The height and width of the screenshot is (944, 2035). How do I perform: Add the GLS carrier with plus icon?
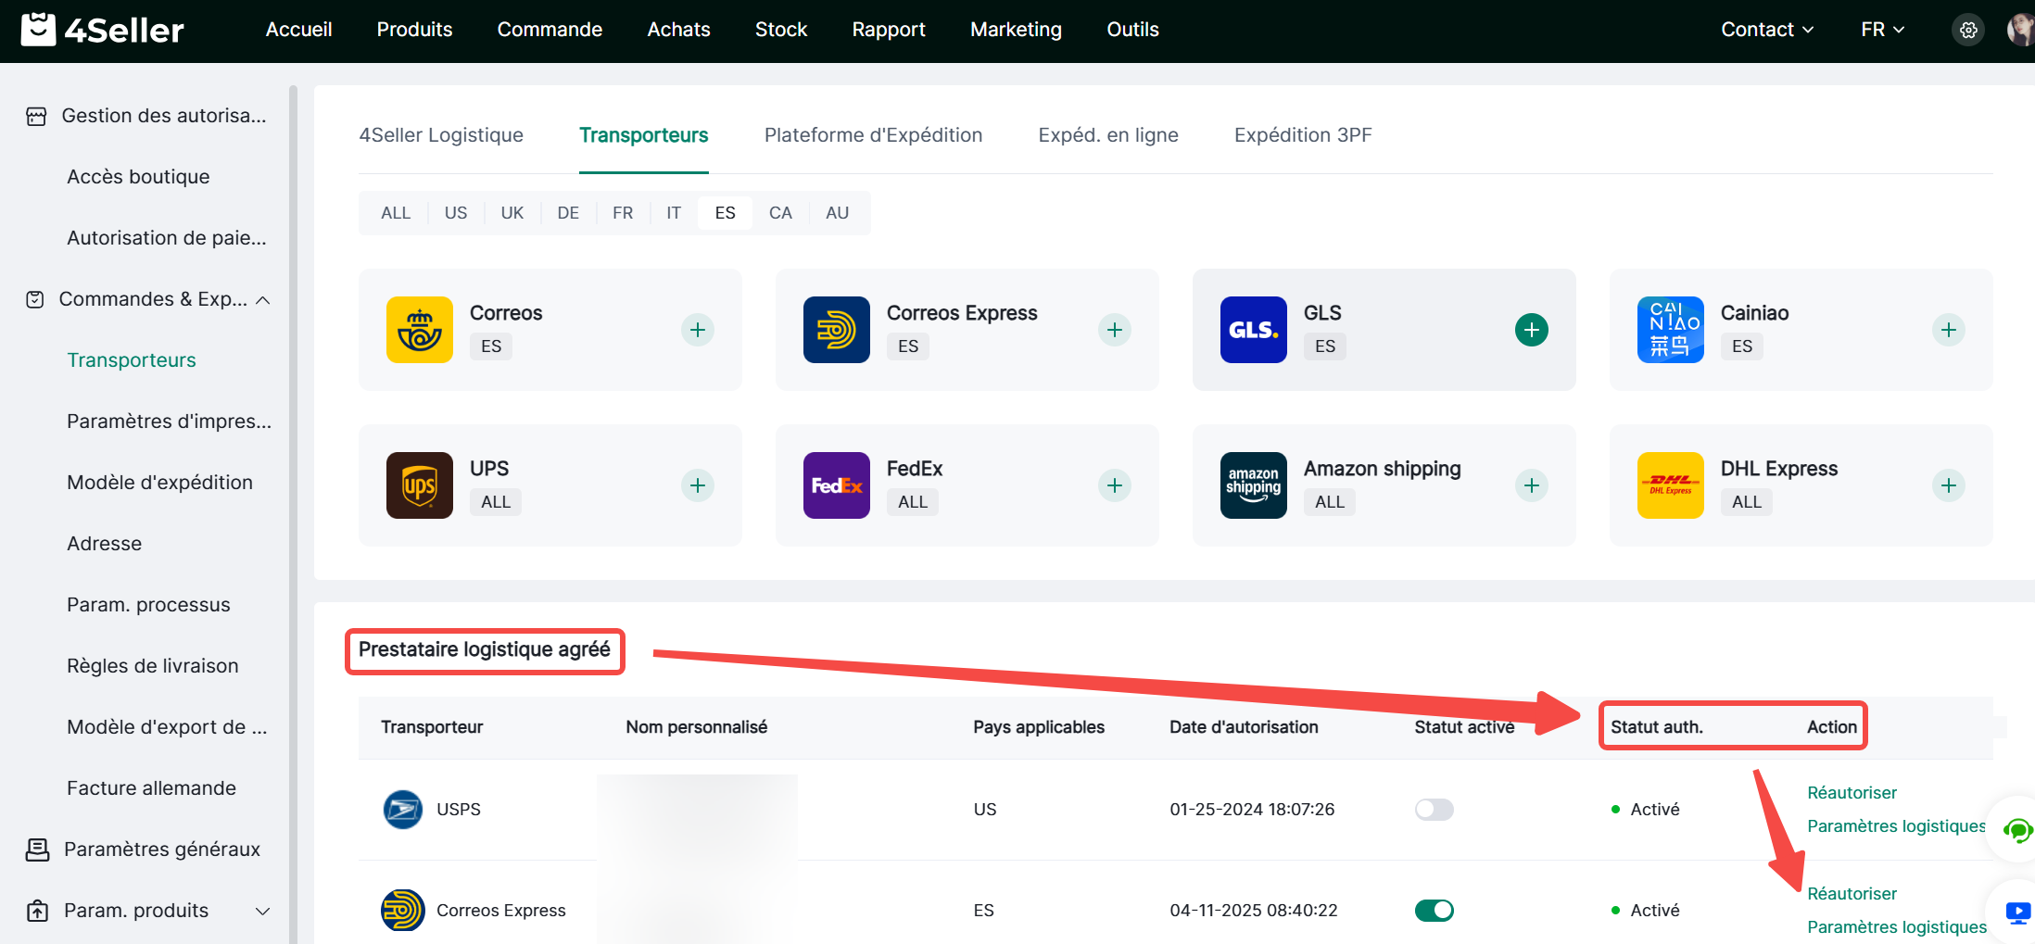pos(1531,330)
